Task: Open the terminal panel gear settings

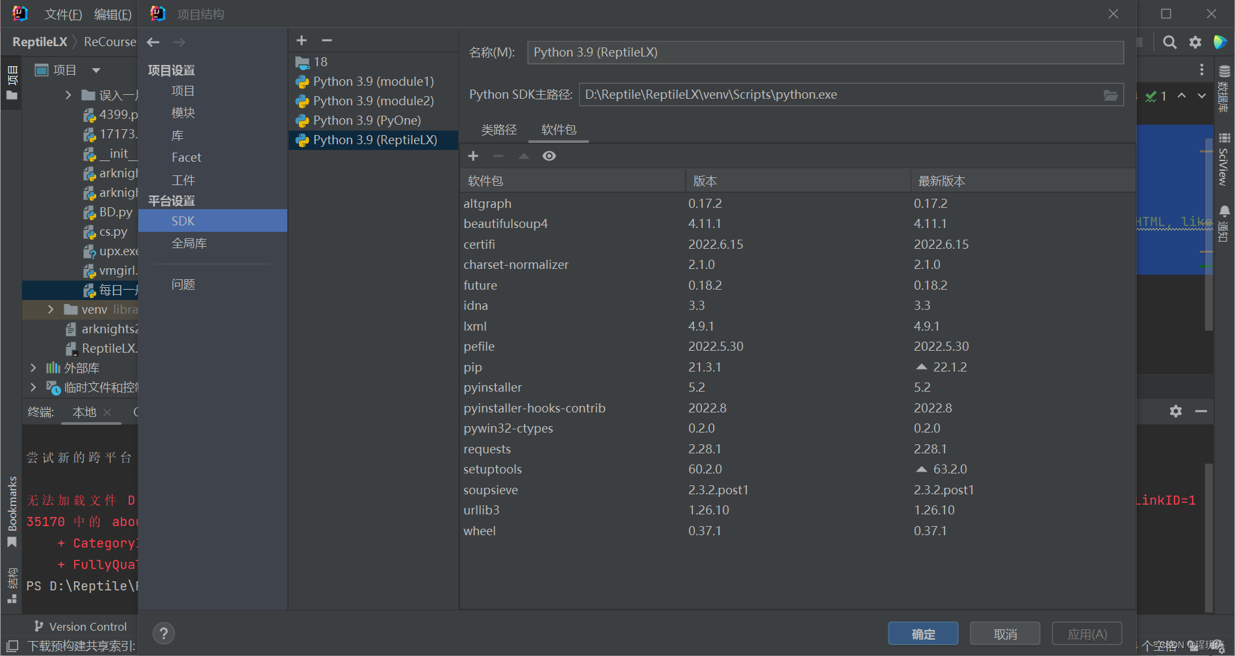Action: (x=1176, y=411)
